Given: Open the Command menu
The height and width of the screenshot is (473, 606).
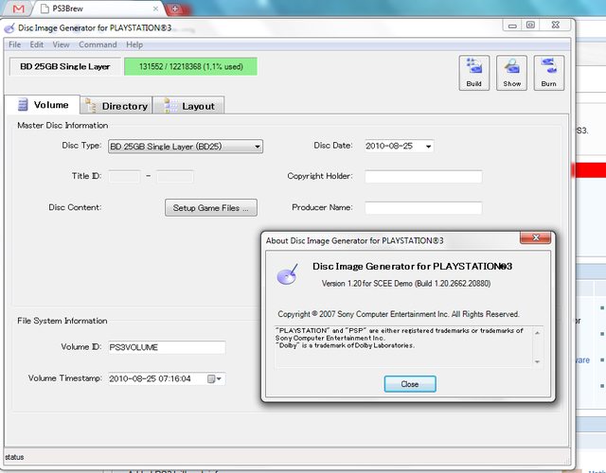Looking at the screenshot, I should 98,44.
